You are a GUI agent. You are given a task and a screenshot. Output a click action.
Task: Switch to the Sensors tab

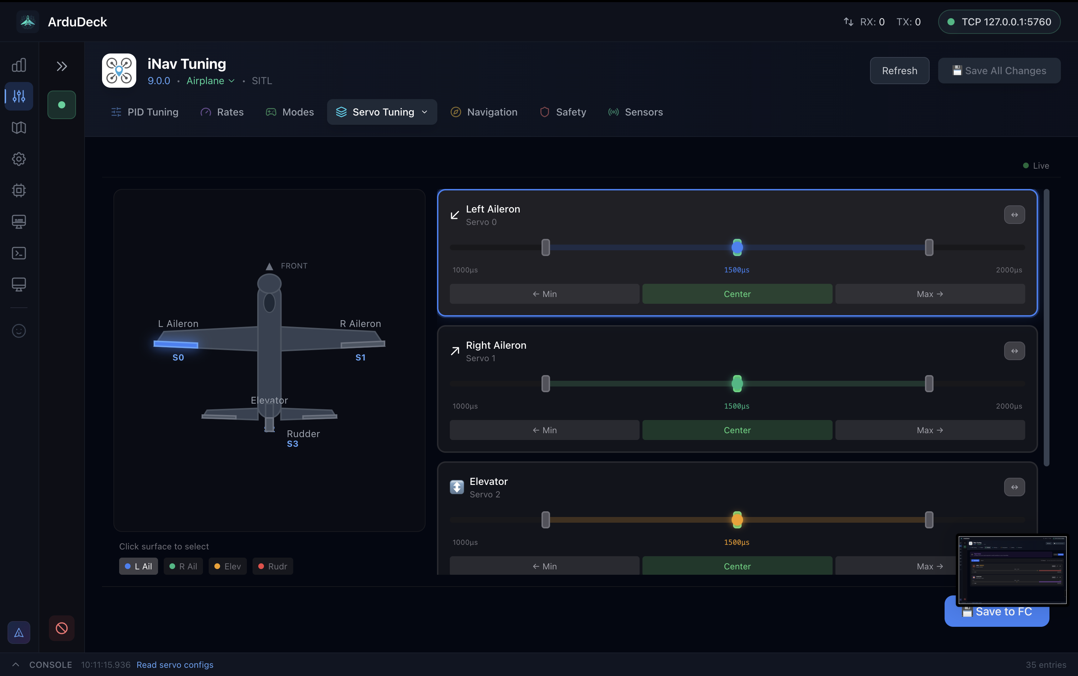click(x=636, y=112)
